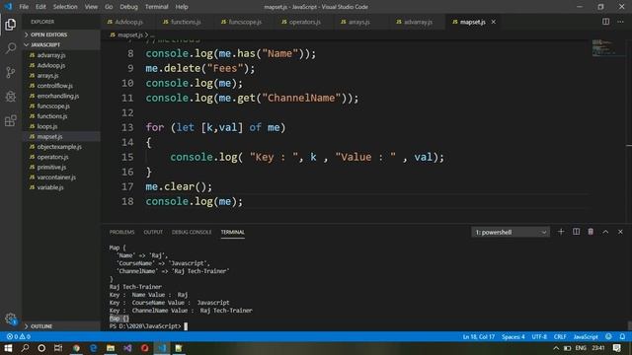
Task: Open Cortana from the taskbar
Action: point(41,348)
